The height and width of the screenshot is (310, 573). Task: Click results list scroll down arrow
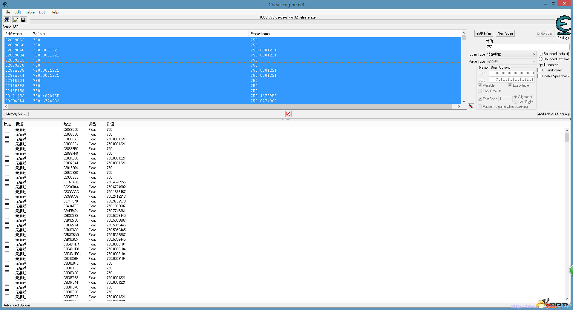(464, 102)
